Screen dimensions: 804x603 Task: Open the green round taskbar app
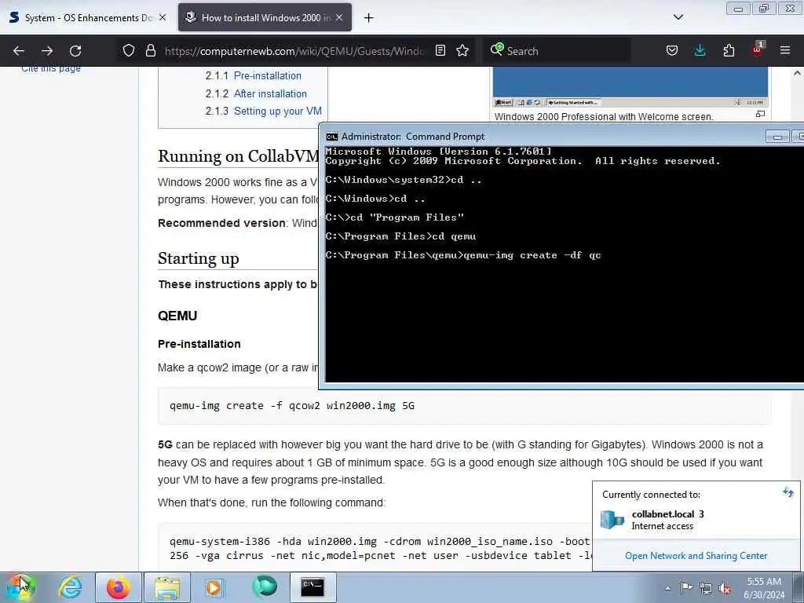click(264, 586)
